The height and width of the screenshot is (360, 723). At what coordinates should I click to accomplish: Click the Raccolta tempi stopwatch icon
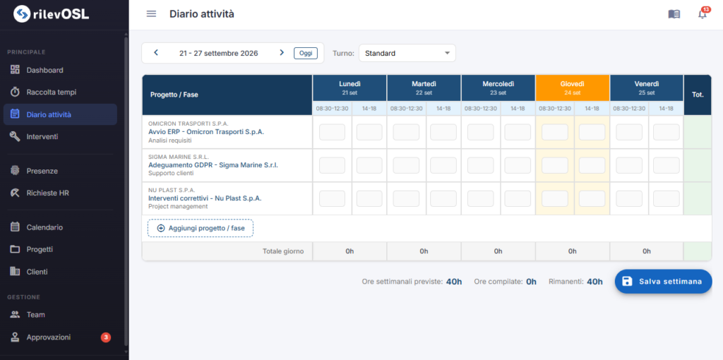(x=16, y=92)
